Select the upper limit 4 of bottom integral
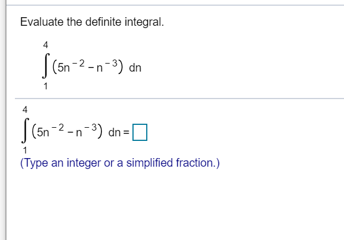Viewport: 344px width, 240px height. tap(25, 108)
